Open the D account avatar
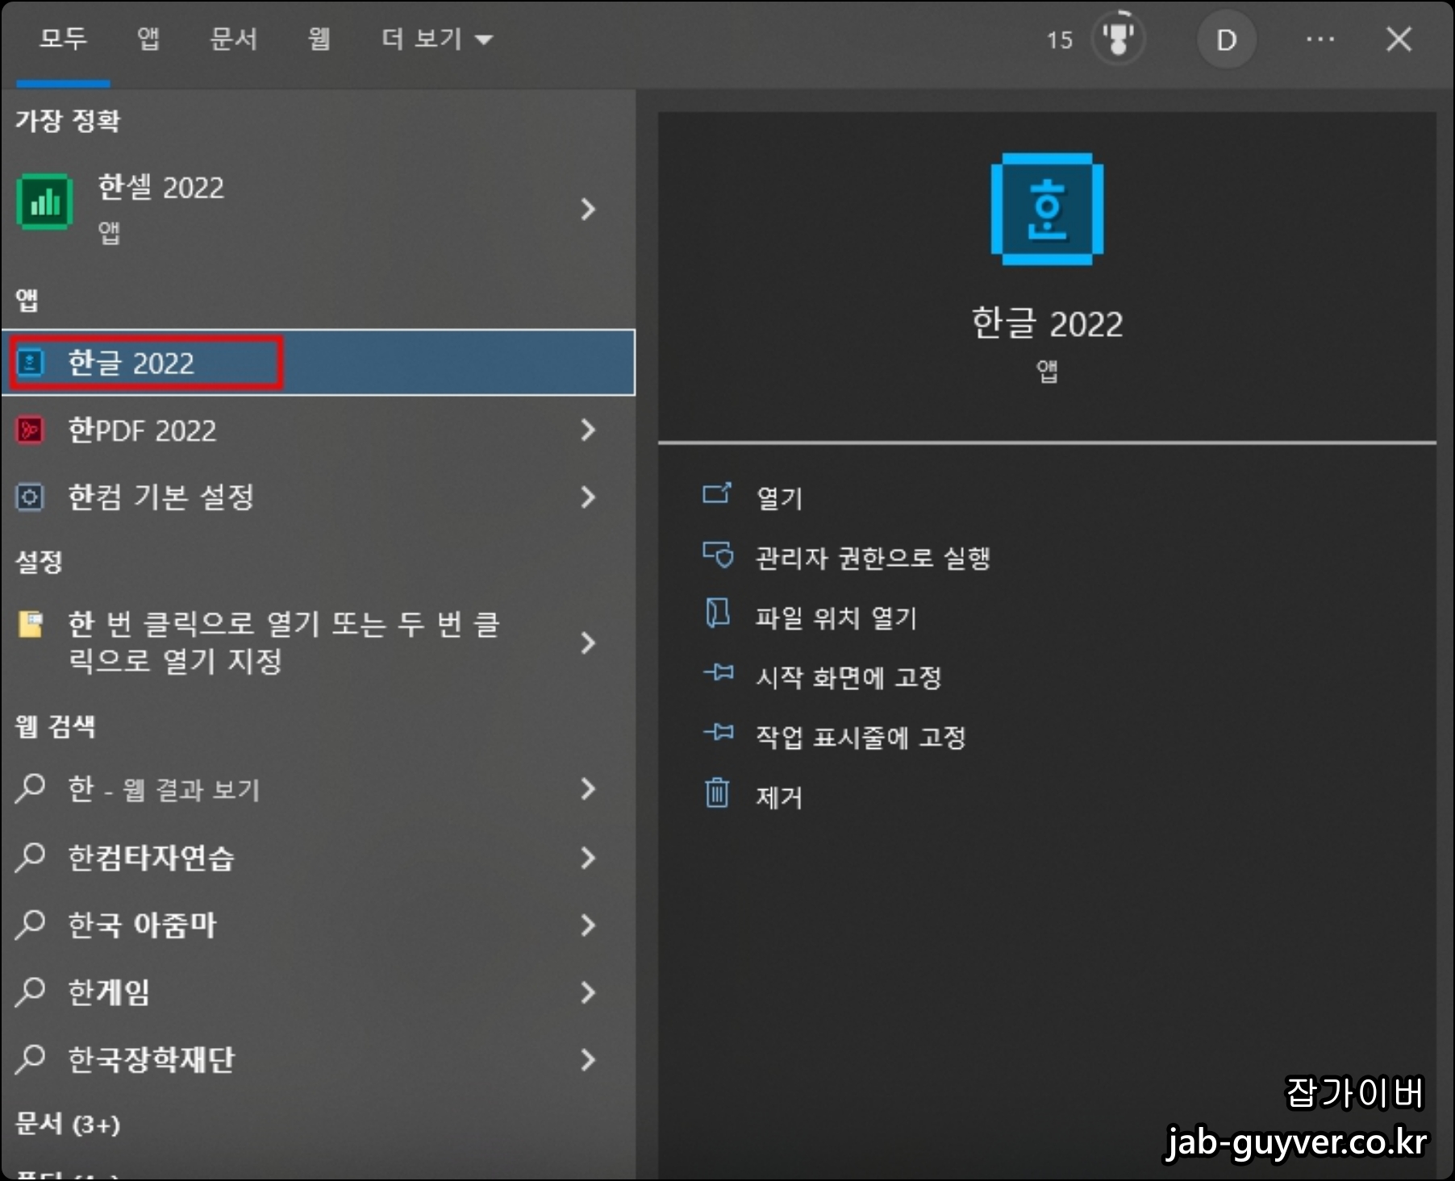The image size is (1455, 1181). tap(1227, 40)
